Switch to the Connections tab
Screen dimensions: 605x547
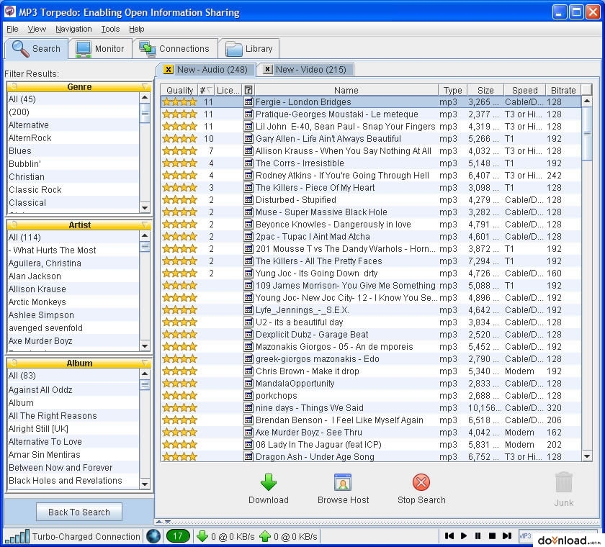(175, 48)
